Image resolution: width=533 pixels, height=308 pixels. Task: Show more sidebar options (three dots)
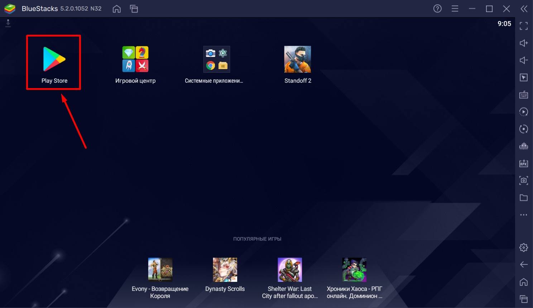[x=524, y=215]
